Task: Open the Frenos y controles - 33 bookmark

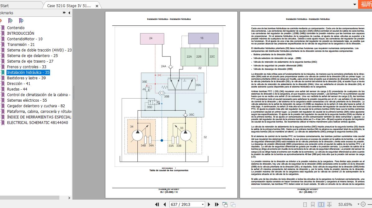Action: [26, 67]
